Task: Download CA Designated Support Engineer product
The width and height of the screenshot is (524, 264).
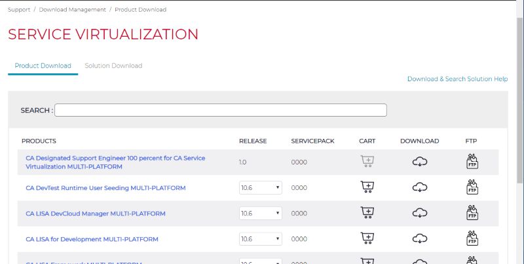Action: point(420,162)
